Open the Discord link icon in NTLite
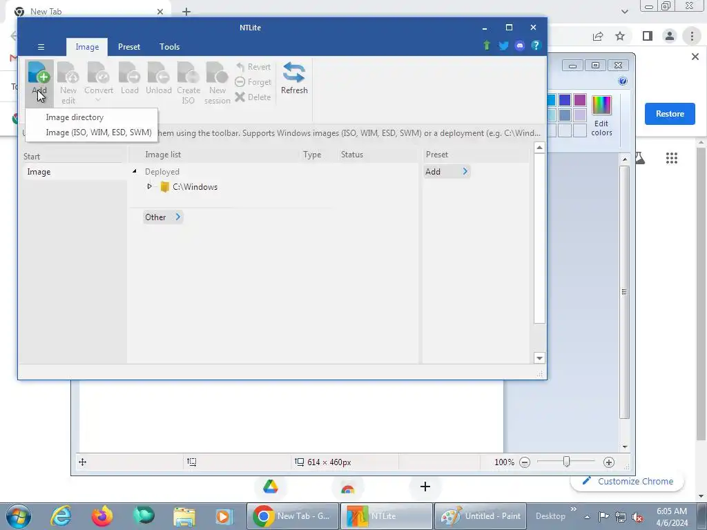The width and height of the screenshot is (707, 530). pos(519,46)
